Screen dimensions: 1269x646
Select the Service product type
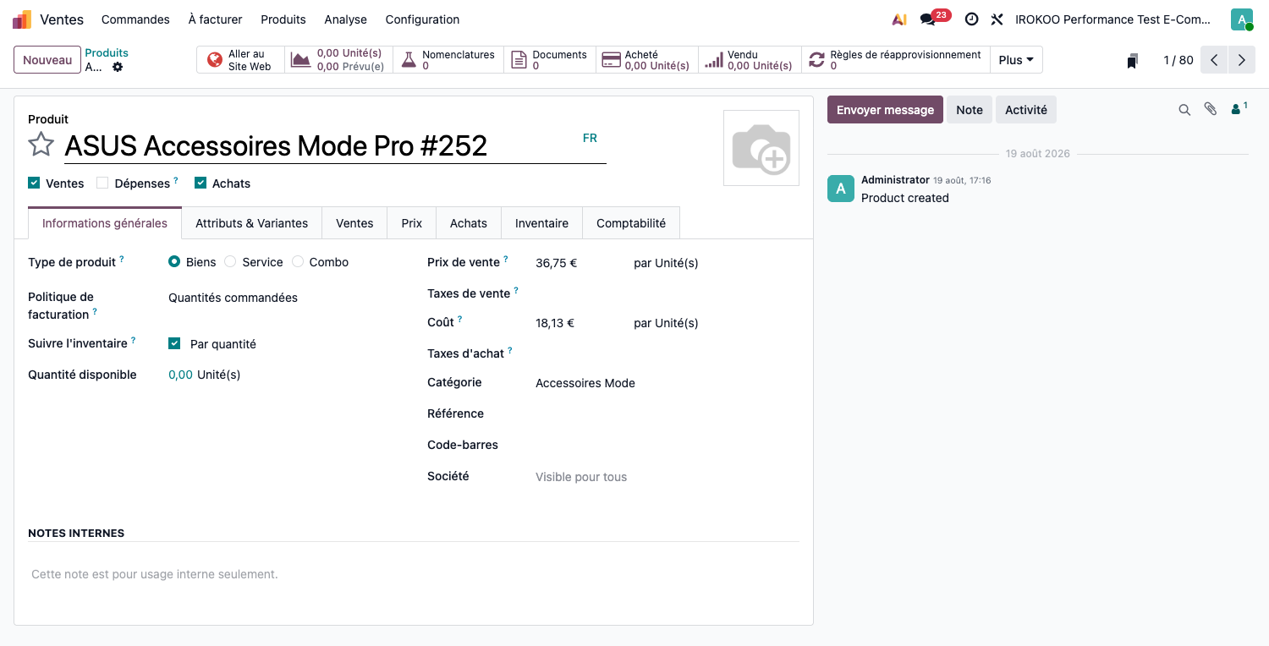coord(230,262)
